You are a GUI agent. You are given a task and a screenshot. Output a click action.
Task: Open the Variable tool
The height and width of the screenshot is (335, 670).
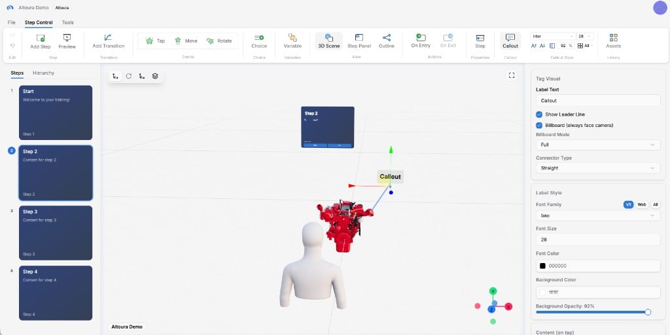(x=292, y=41)
